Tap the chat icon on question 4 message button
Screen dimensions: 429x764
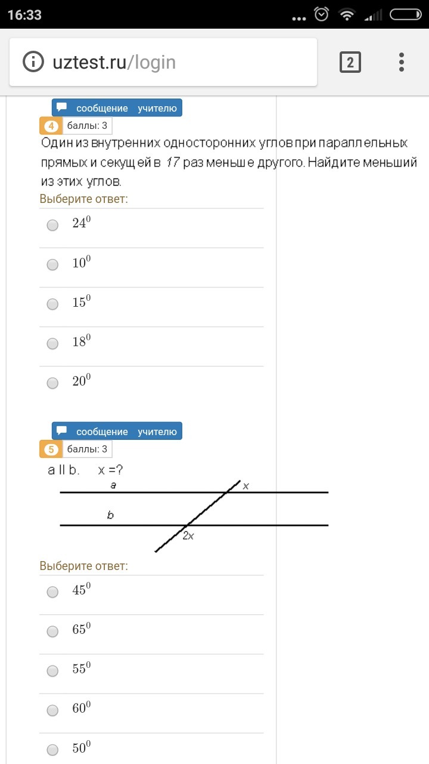click(62, 107)
